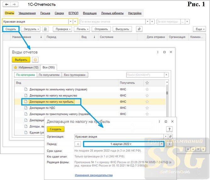
Task: Open the ЕГРЮЛ section
Action: click(73, 13)
